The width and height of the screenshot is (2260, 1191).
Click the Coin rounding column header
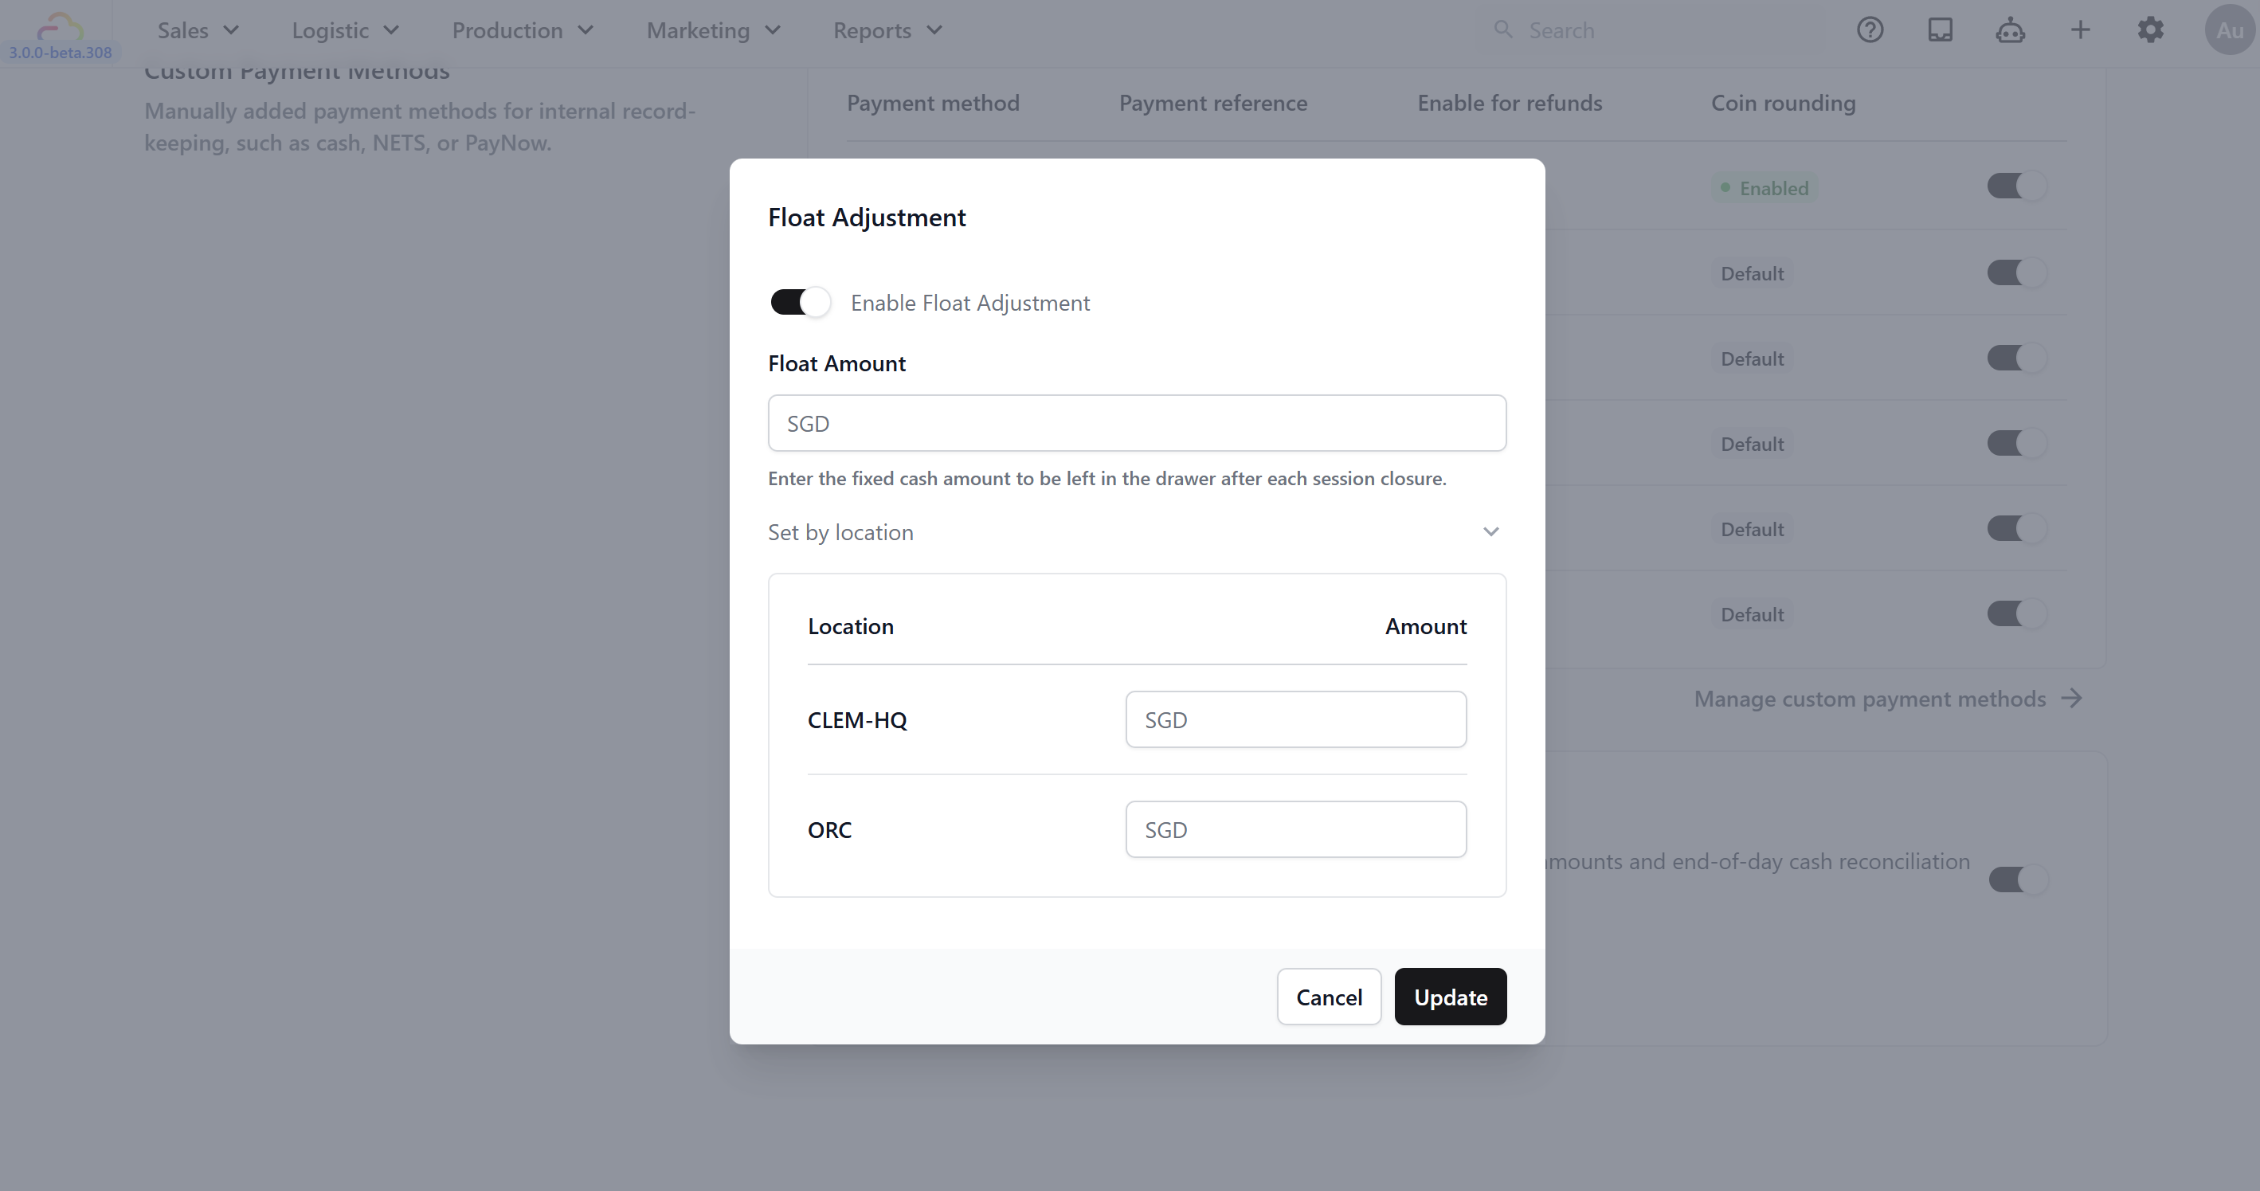tap(1783, 103)
